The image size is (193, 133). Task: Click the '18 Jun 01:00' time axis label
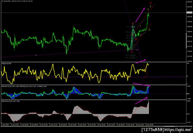[x=140, y=125]
